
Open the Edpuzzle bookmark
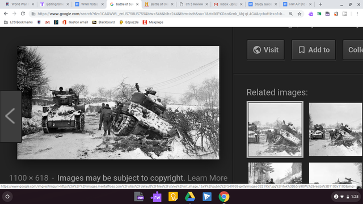pyautogui.click(x=129, y=22)
